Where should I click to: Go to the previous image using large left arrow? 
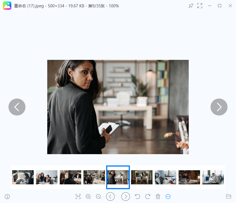(x=17, y=107)
